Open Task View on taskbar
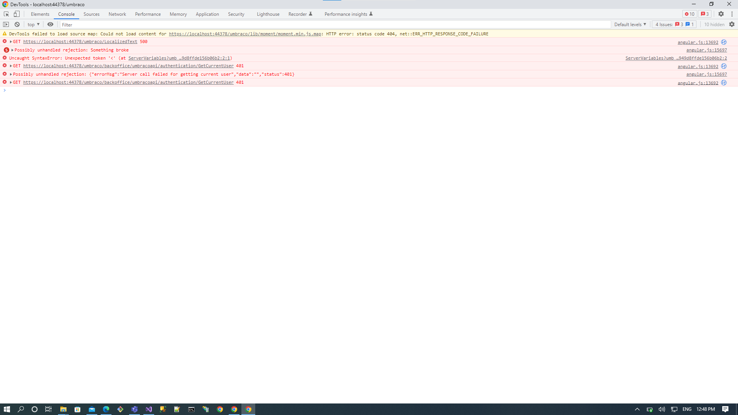 tap(48, 409)
